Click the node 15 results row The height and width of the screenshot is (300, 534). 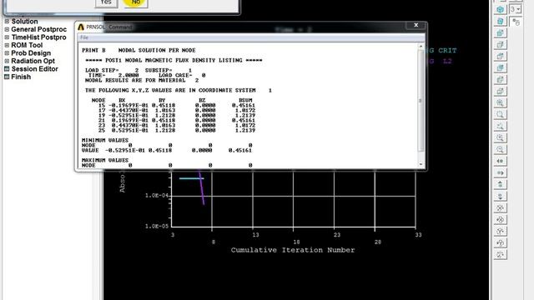tap(176, 106)
